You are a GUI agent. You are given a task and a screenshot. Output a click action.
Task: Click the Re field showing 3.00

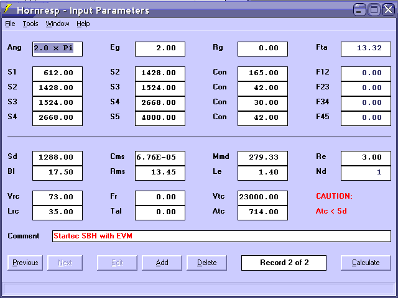(x=366, y=158)
